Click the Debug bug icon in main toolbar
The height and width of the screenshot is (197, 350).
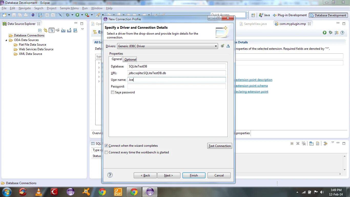point(68,15)
